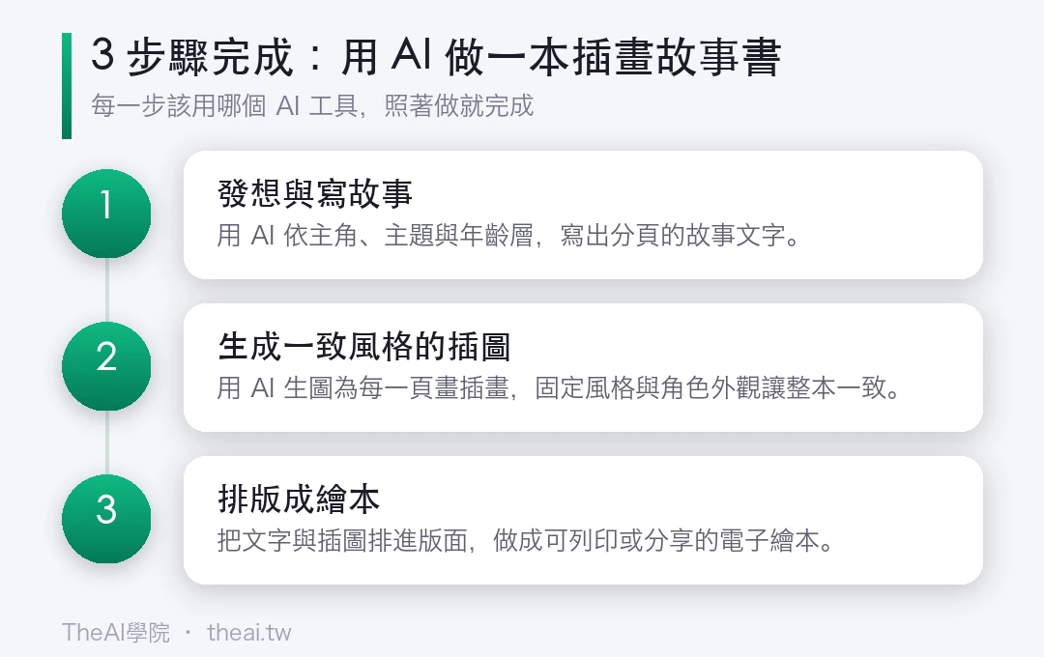
Task: Click step 1 description about 分頁的故事文字
Action: coord(508,235)
